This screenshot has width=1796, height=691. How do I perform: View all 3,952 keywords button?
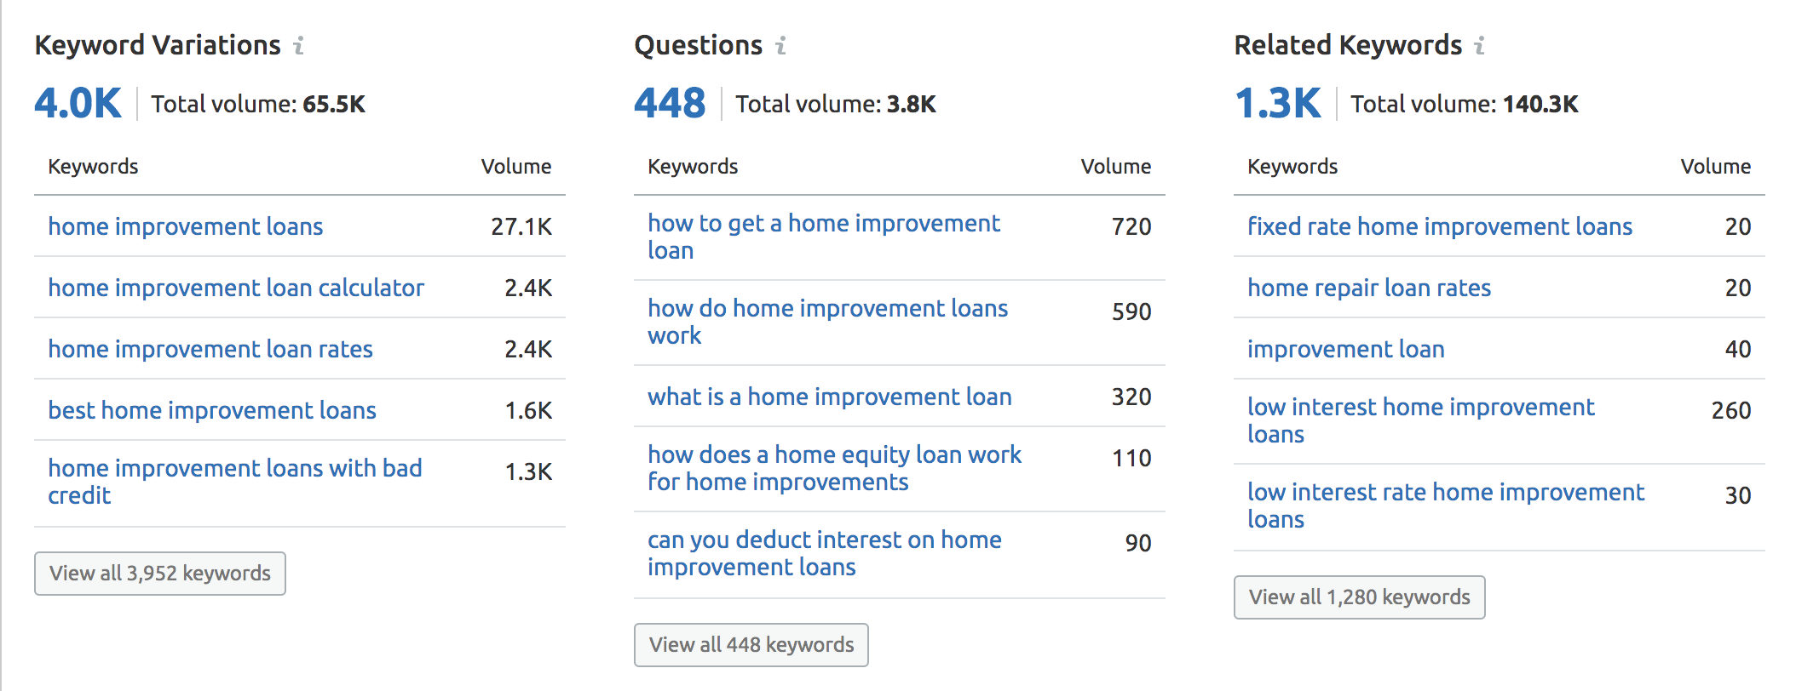160,574
